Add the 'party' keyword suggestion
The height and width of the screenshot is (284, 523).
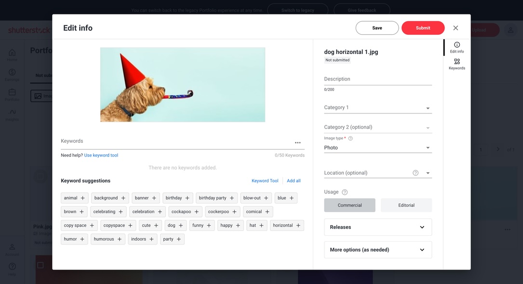[172, 239]
